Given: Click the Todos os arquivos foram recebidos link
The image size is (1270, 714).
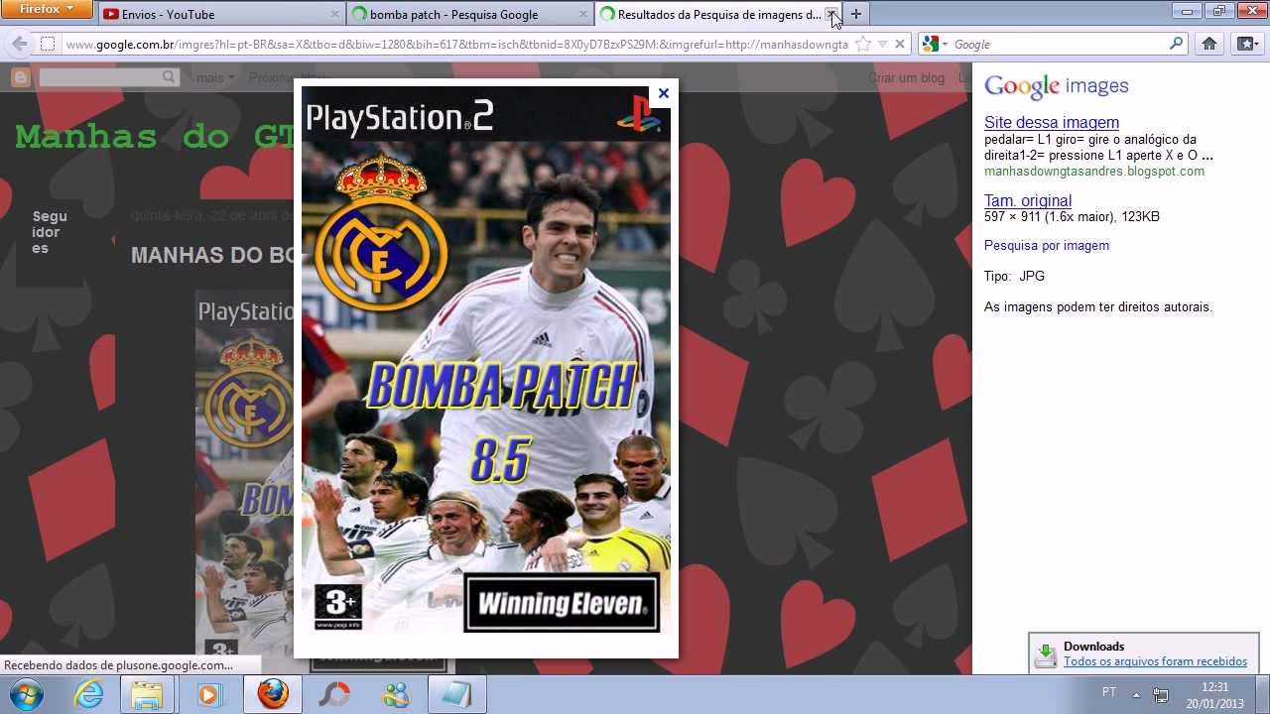Looking at the screenshot, I should pyautogui.click(x=1155, y=661).
